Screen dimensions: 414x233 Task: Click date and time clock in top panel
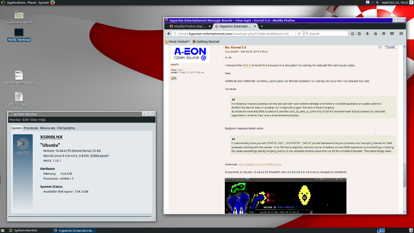click(x=395, y=2)
